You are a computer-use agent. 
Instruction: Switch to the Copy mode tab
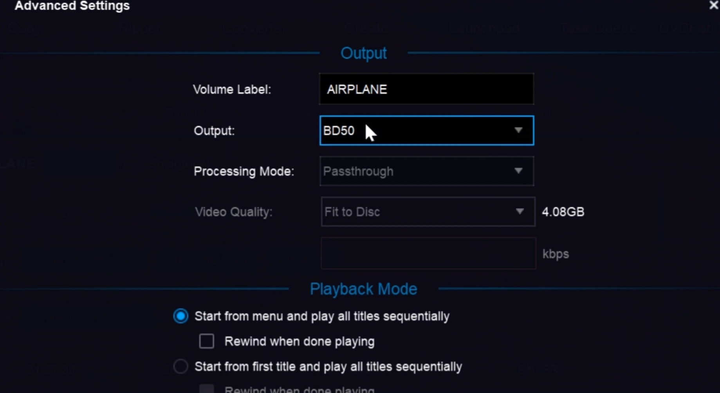24,28
